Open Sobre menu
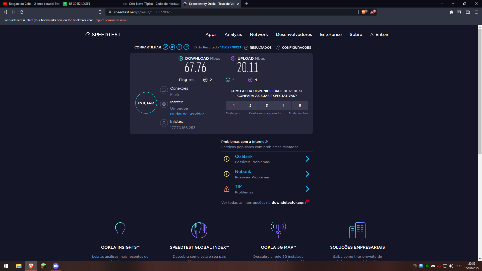This screenshot has width=482, height=271. coord(356,35)
